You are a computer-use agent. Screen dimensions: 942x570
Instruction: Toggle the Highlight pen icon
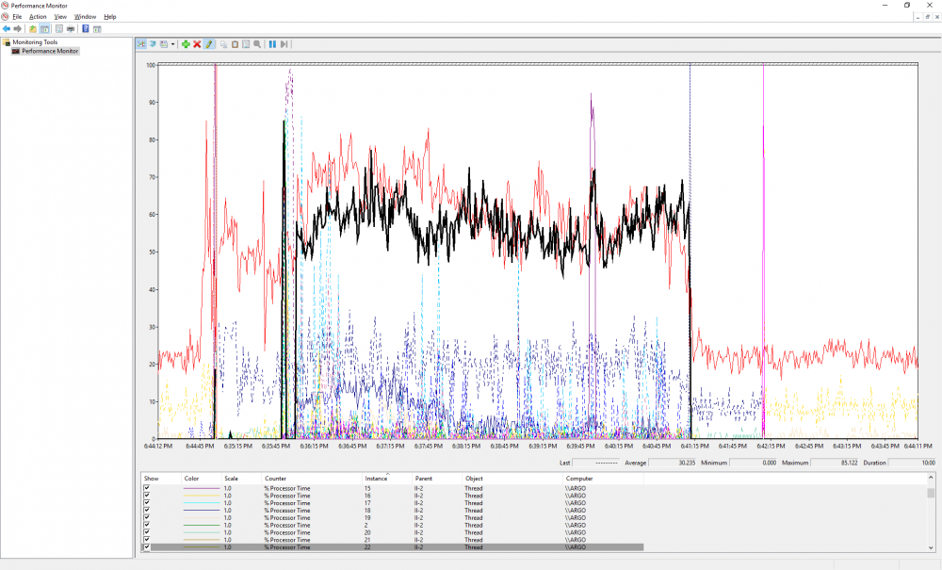tap(208, 44)
